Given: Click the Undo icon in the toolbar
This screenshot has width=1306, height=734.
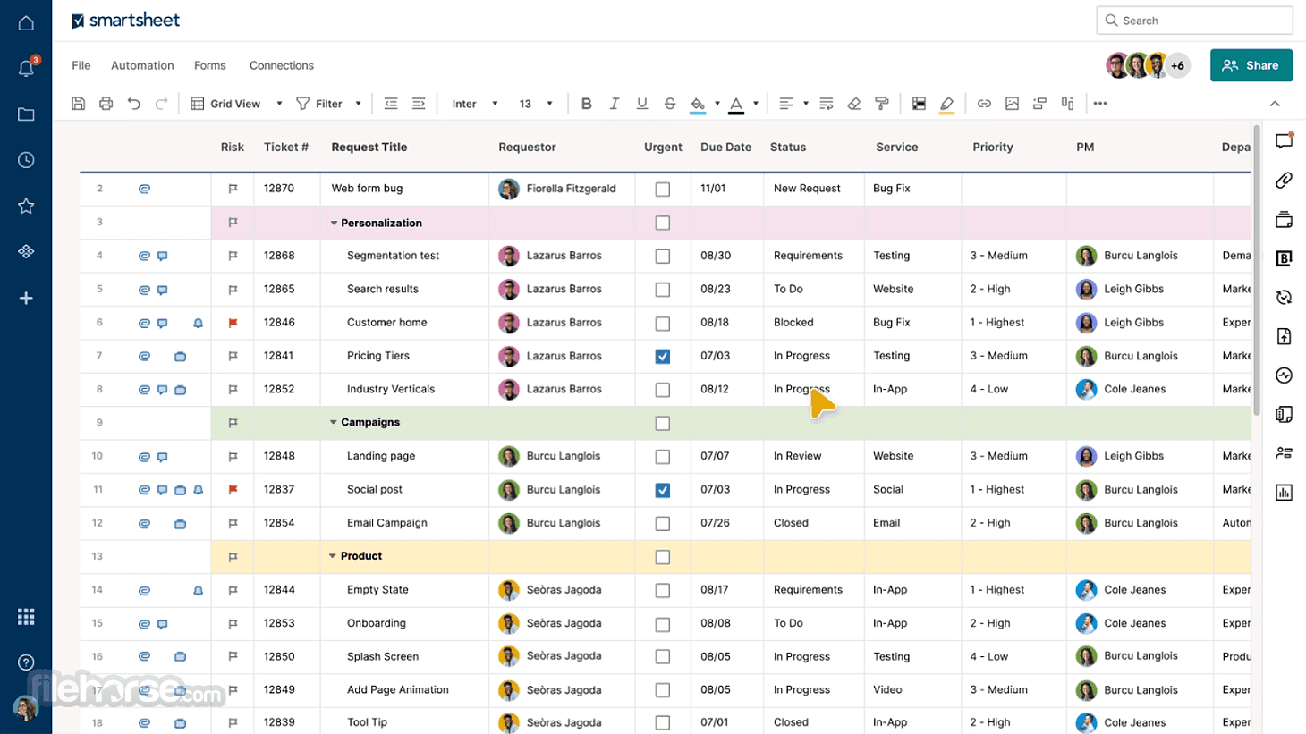Looking at the screenshot, I should click(134, 103).
